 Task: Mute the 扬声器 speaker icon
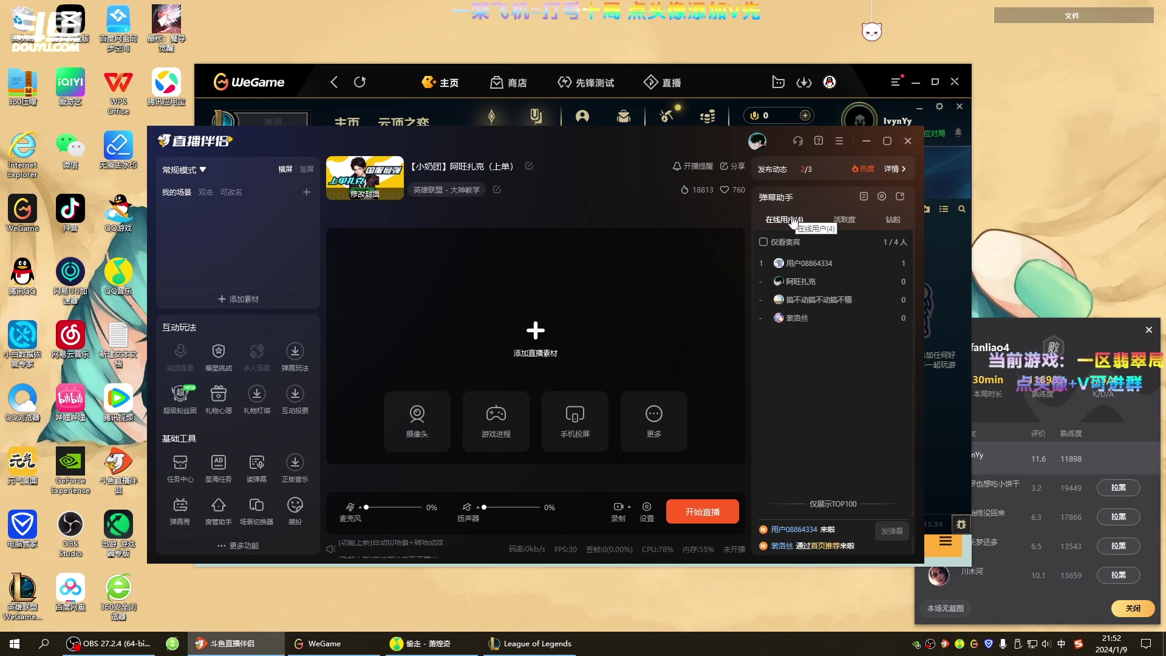(466, 507)
